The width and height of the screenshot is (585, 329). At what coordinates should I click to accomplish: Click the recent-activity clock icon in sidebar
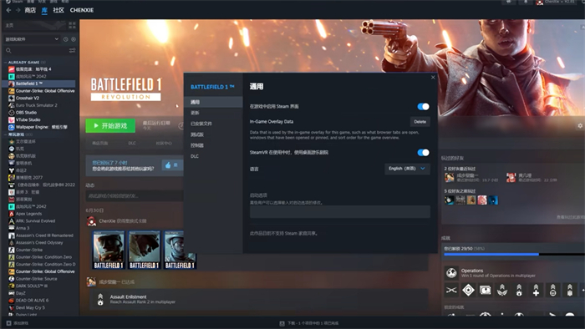(x=66, y=39)
